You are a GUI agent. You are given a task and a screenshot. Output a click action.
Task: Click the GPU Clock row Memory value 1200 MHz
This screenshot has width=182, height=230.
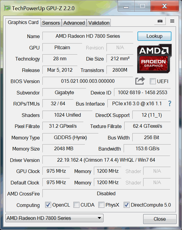coord(108,171)
